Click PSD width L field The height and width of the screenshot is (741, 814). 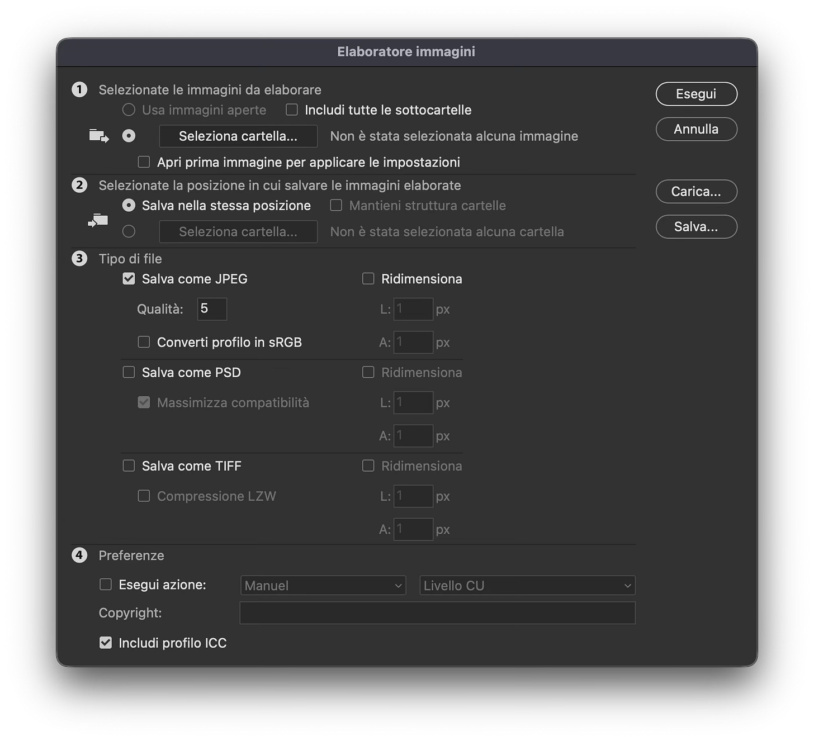[413, 402]
